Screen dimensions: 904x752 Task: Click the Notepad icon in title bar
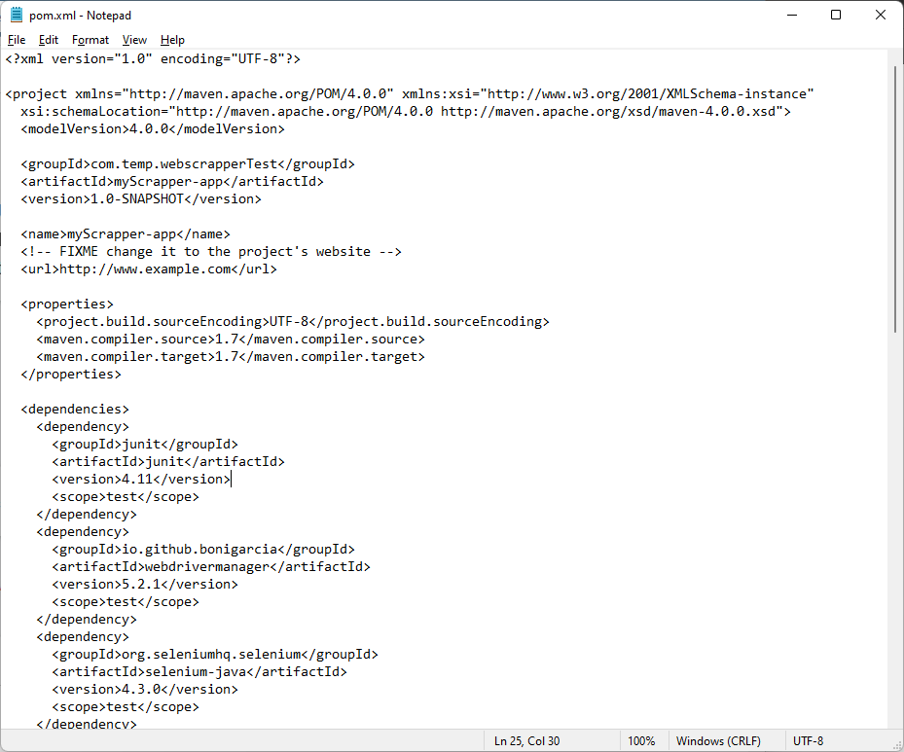17,15
